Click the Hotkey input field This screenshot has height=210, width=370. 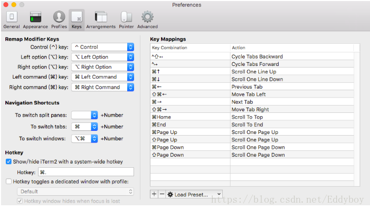pos(86,172)
